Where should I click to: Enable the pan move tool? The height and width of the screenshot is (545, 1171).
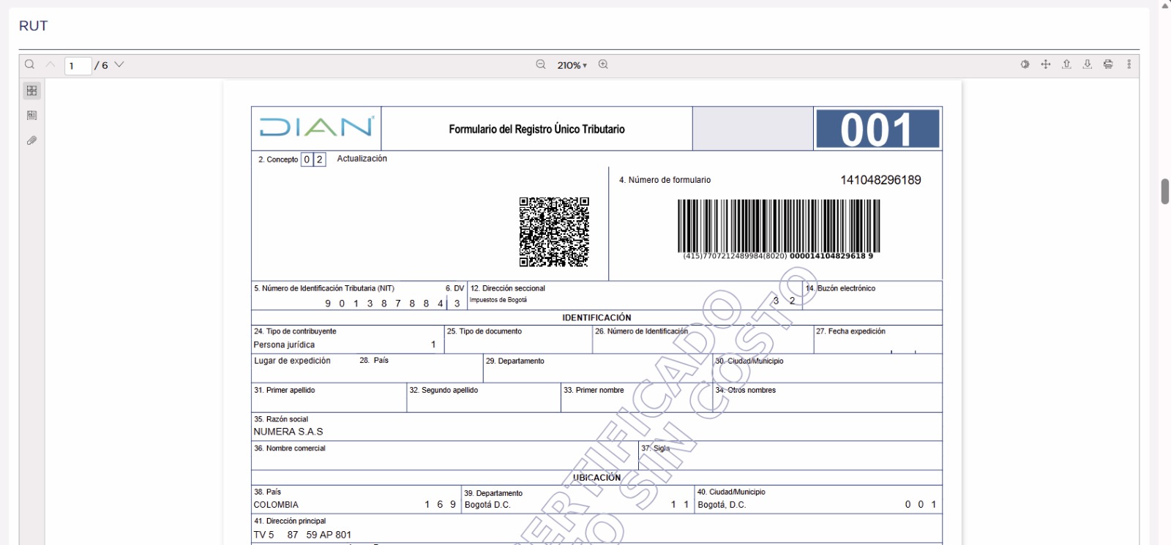click(x=1046, y=64)
